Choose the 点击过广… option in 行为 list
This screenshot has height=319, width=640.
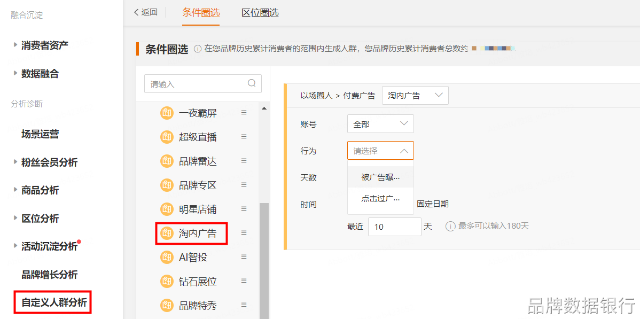[380, 199]
